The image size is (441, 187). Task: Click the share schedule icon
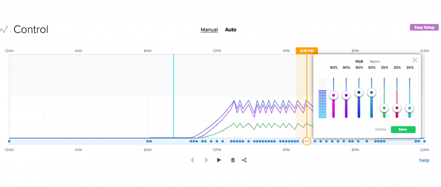coord(244,160)
